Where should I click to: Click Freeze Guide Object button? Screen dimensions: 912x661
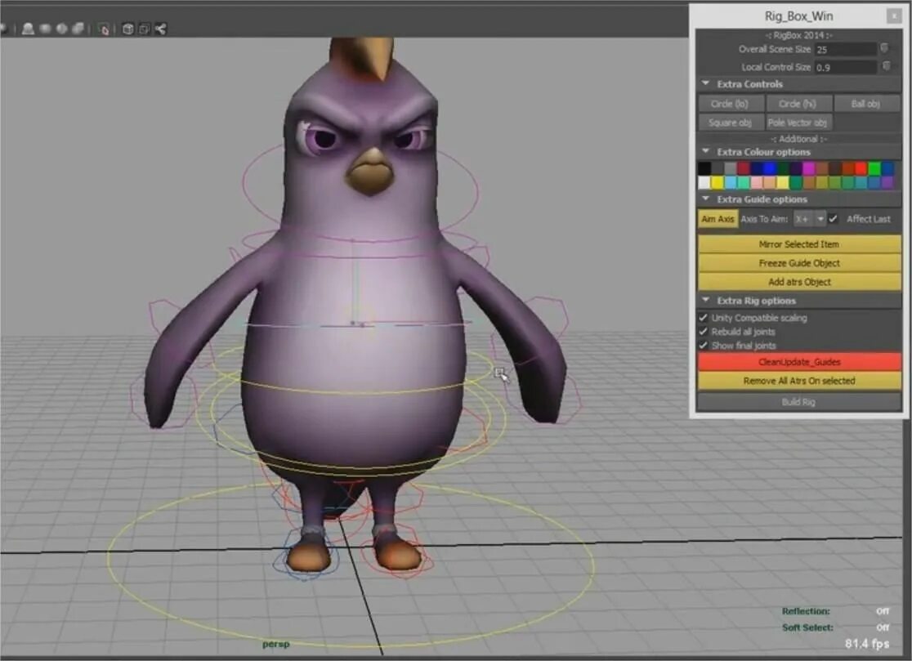click(799, 263)
